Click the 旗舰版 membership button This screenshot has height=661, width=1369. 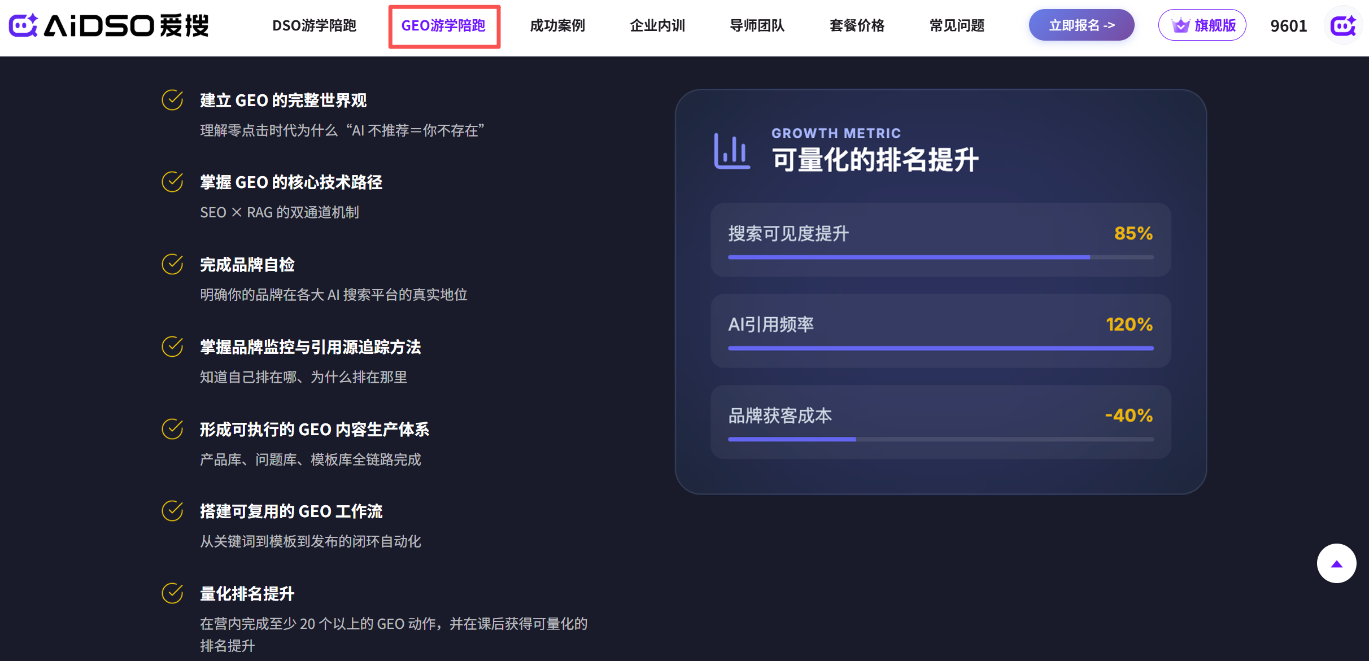pos(1202,25)
